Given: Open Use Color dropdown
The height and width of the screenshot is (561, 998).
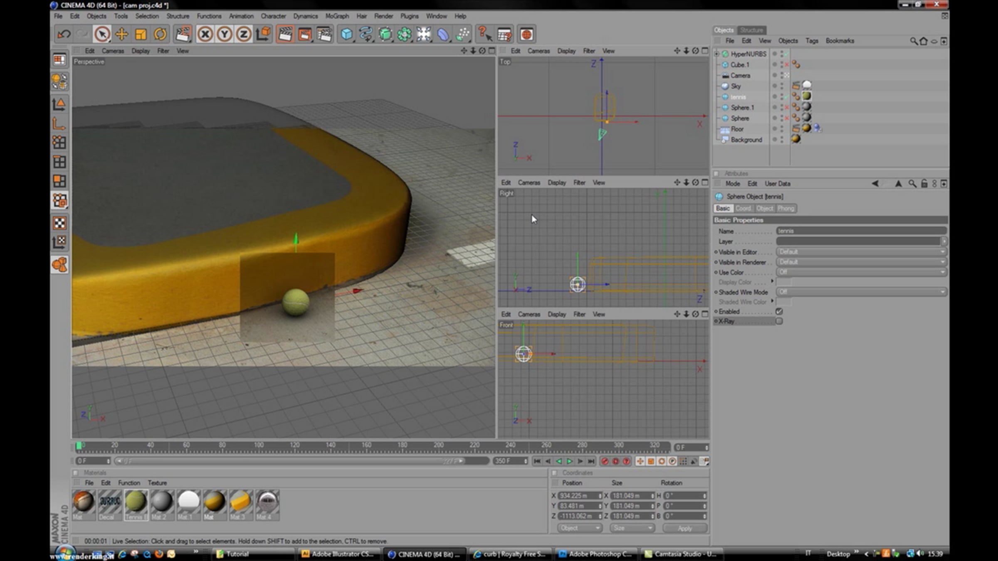Looking at the screenshot, I should (862, 272).
